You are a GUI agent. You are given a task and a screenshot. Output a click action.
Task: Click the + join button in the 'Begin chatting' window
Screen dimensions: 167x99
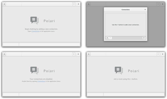(4, 4)
